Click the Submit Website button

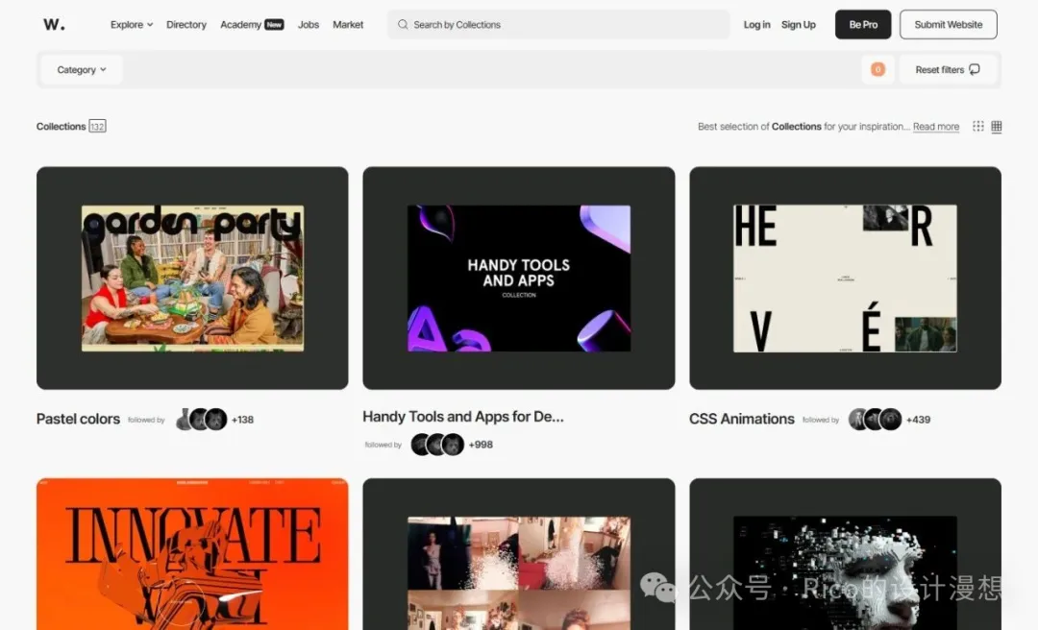(948, 25)
